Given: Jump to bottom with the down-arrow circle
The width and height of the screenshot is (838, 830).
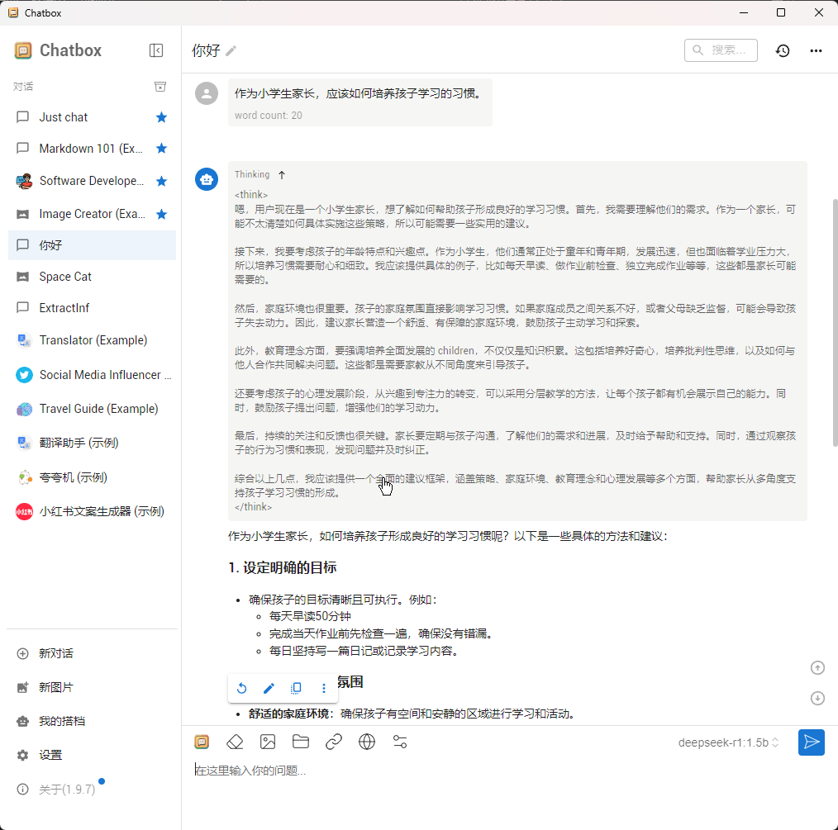Looking at the screenshot, I should 817,698.
